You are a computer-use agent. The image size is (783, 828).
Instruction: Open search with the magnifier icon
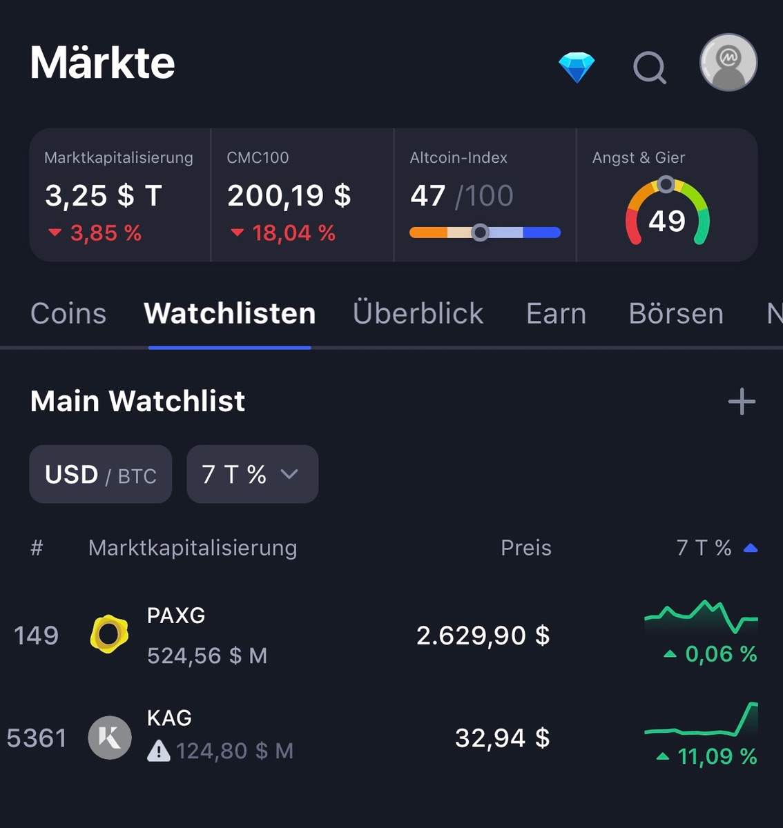pos(649,68)
